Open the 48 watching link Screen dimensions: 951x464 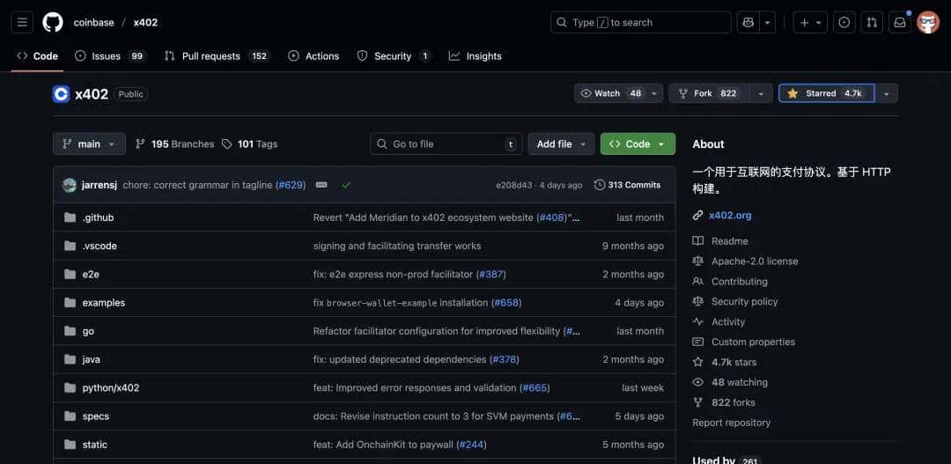point(740,382)
